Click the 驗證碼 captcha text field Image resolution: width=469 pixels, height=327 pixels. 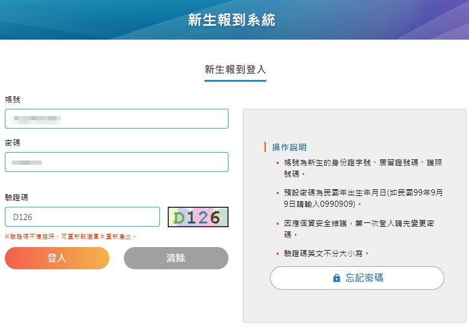(82, 217)
